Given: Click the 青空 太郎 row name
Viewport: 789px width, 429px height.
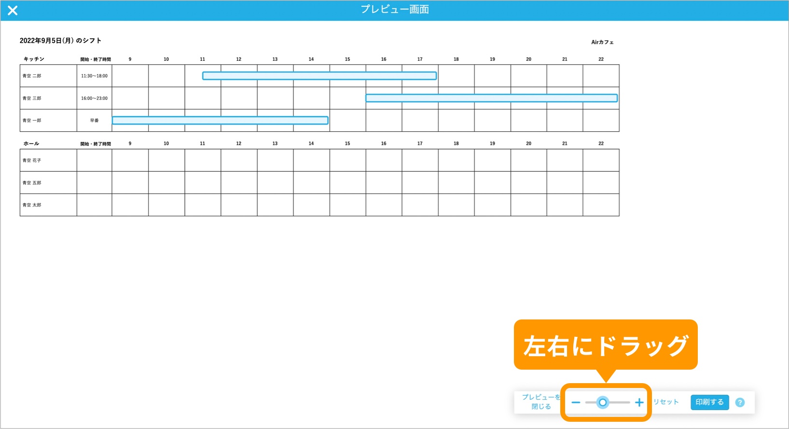Looking at the screenshot, I should tap(32, 205).
